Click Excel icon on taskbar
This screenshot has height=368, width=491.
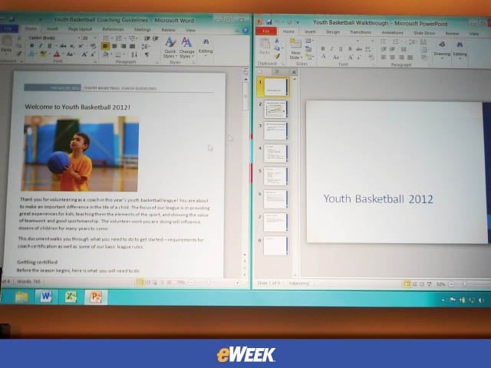pyautogui.click(x=71, y=297)
